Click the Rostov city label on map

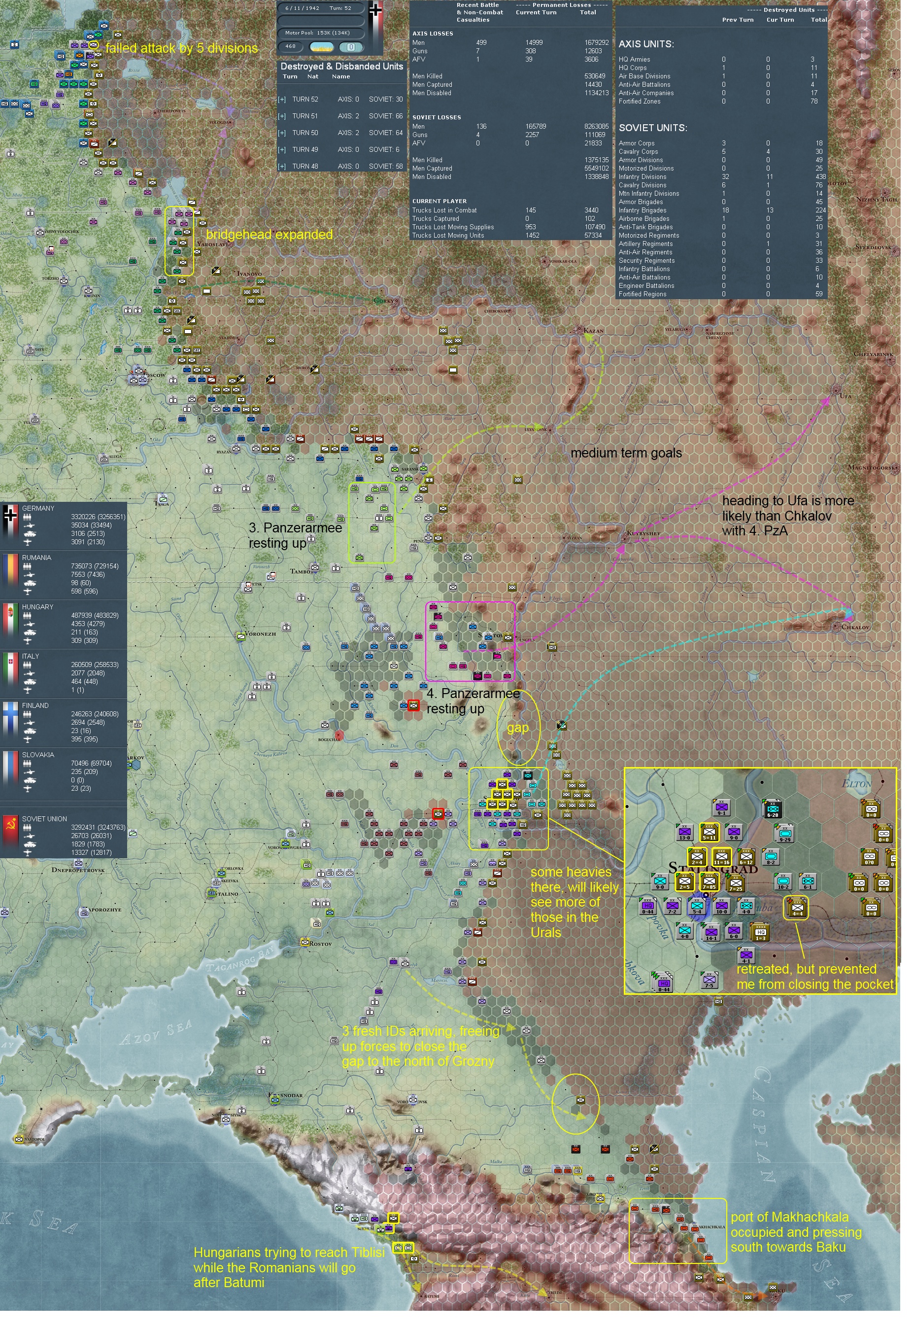pos(321,944)
